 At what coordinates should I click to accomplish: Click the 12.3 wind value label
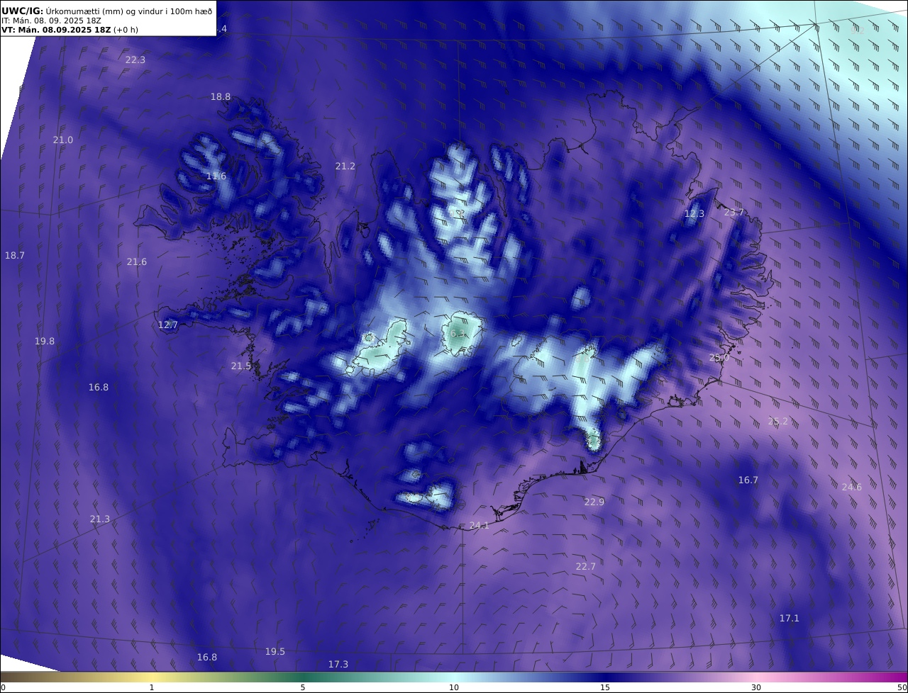pos(694,214)
